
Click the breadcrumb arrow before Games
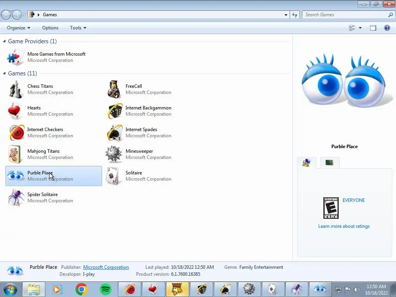(x=39, y=15)
